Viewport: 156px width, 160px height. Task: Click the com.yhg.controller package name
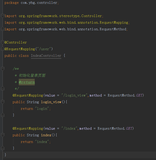(x=39, y=3)
